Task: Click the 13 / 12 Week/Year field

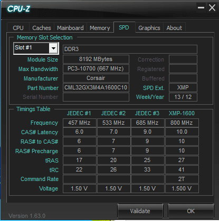Action: (183, 97)
